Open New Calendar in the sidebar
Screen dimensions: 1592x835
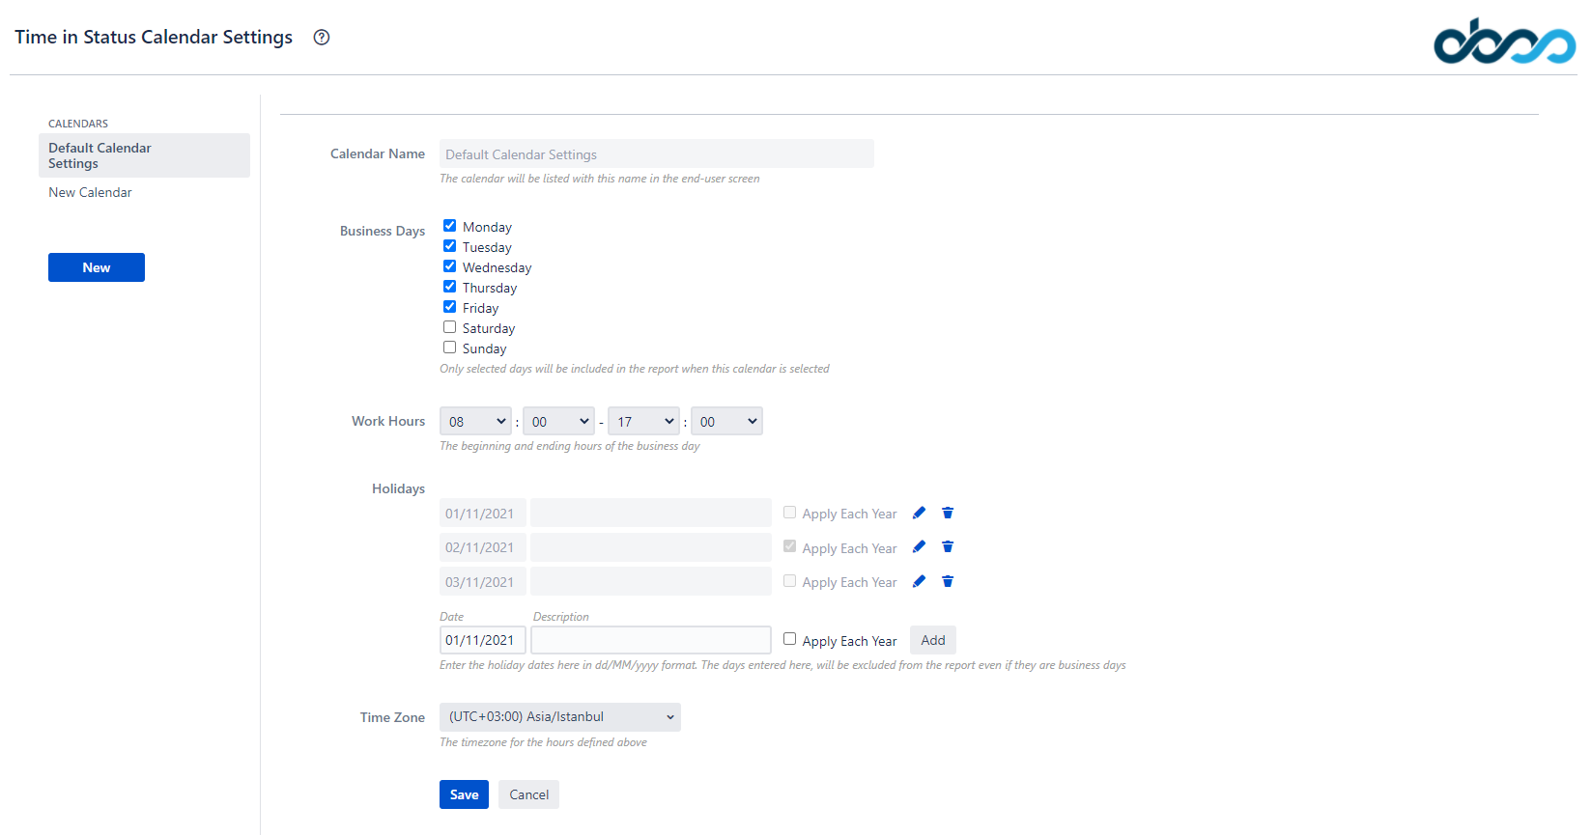pos(91,193)
